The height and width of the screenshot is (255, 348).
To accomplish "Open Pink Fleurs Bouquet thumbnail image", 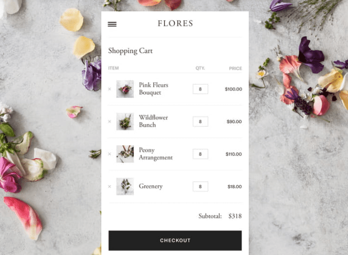I will [125, 89].
